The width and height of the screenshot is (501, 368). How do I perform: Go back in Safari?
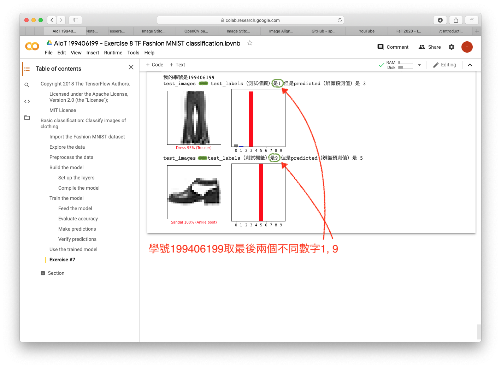coord(52,20)
